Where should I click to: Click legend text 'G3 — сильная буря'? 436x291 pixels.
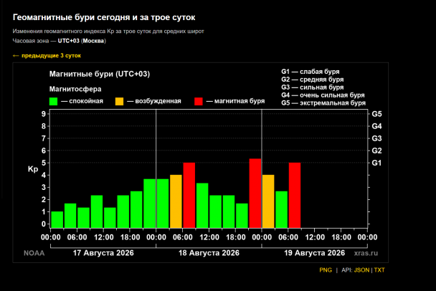click(x=313, y=87)
